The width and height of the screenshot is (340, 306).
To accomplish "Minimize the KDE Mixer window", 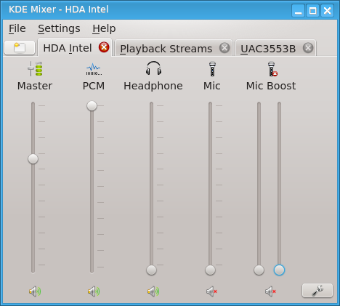I will click(298, 10).
